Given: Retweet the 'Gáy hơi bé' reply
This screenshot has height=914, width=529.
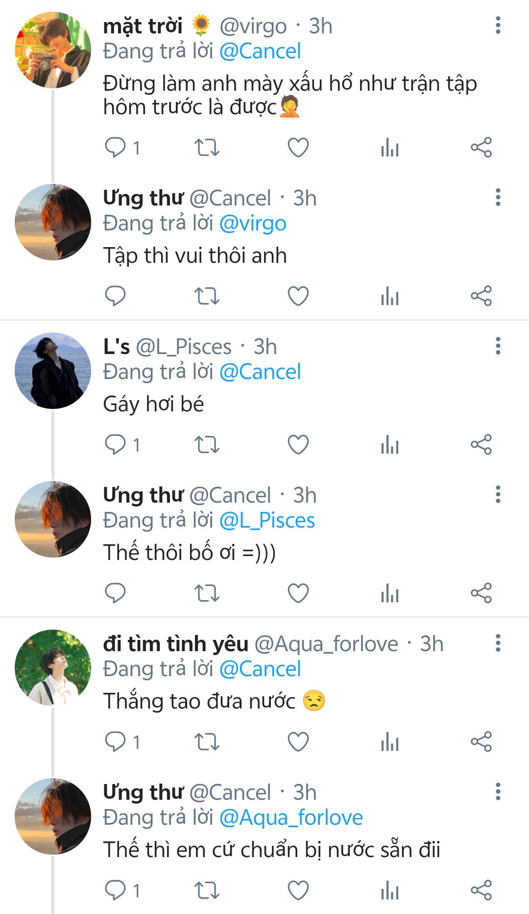Looking at the screenshot, I should [x=207, y=445].
